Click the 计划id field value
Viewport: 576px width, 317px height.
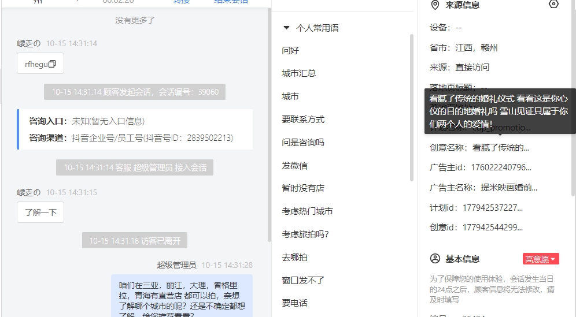(493, 208)
